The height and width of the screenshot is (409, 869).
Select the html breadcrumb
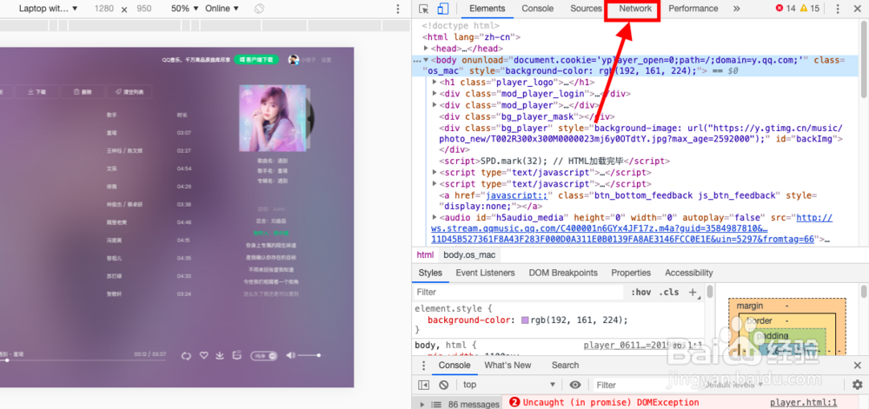click(x=425, y=255)
